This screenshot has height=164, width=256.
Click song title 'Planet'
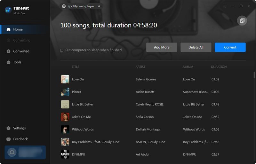[76, 92]
